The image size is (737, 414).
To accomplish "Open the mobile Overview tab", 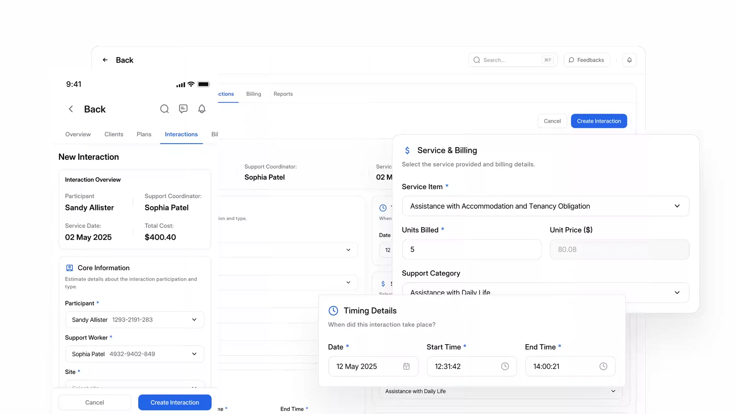I will pyautogui.click(x=78, y=134).
